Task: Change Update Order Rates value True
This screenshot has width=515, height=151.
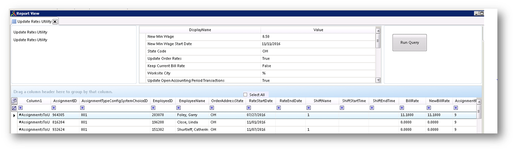Action: 318,59
